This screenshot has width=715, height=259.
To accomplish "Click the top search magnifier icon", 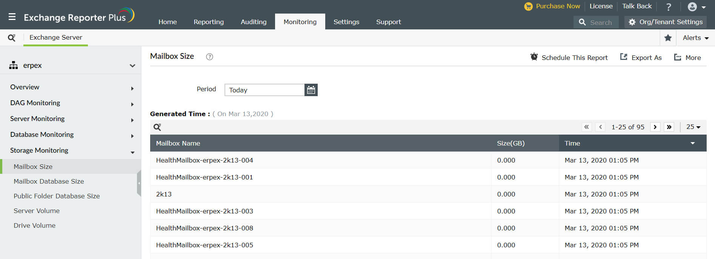I will (x=582, y=22).
